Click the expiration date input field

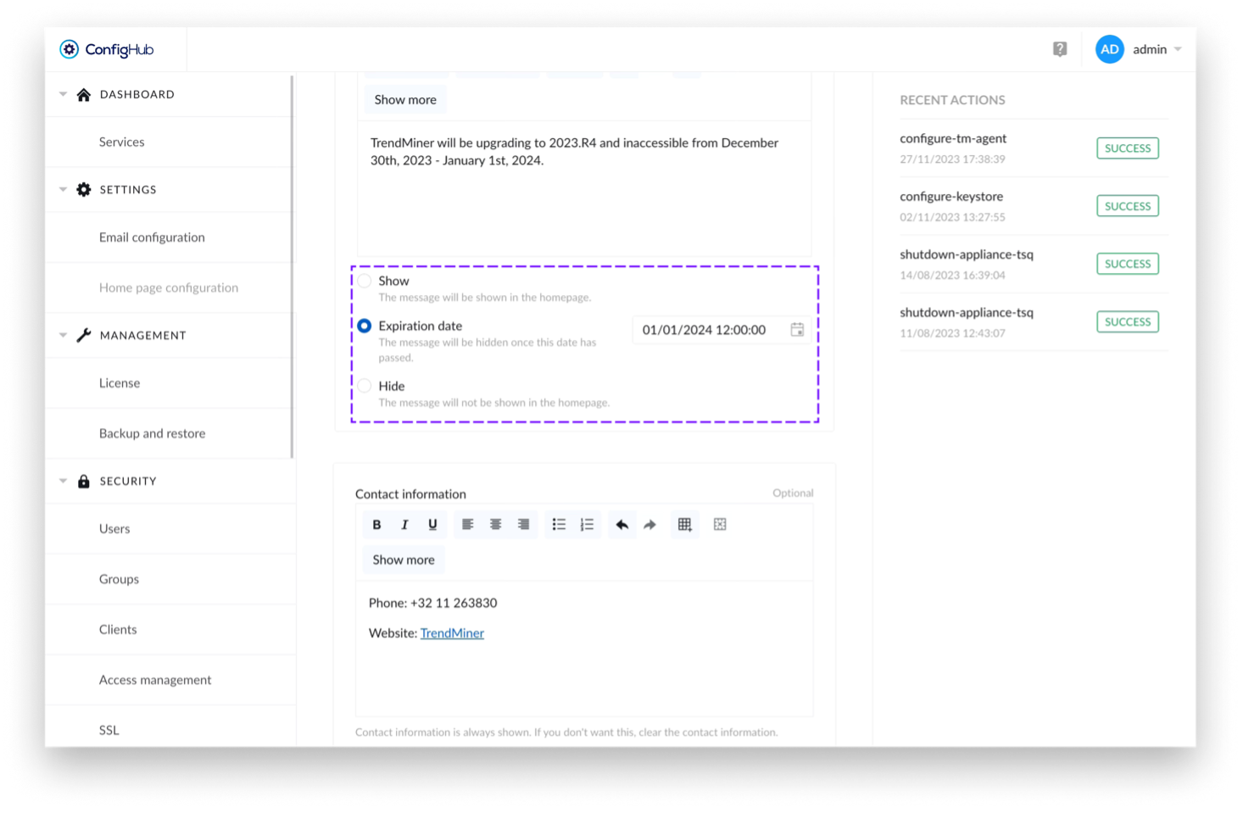coord(704,330)
